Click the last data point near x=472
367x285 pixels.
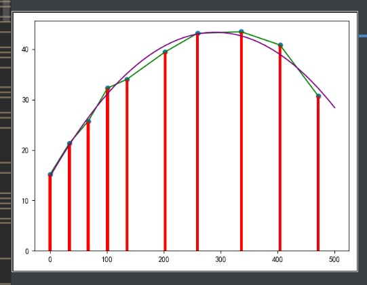click(x=318, y=96)
